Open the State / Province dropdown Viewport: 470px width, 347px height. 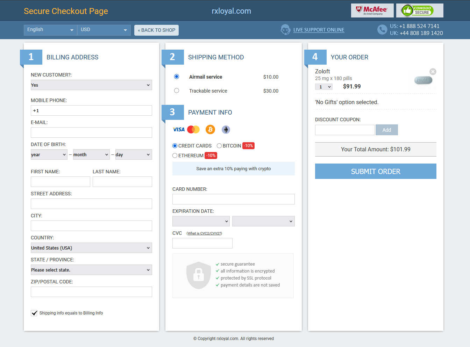pyautogui.click(x=91, y=270)
